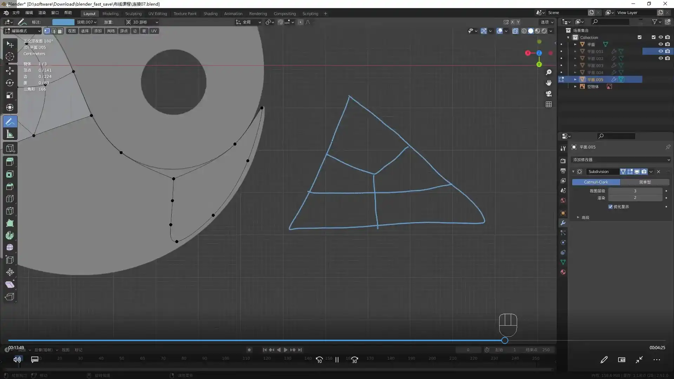The height and width of the screenshot is (379, 674).
Task: Click the viewport camera view icon
Action: (549, 94)
